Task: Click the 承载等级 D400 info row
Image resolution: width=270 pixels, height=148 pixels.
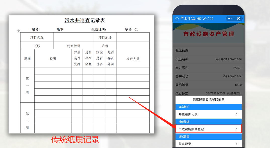Action: click(208, 85)
